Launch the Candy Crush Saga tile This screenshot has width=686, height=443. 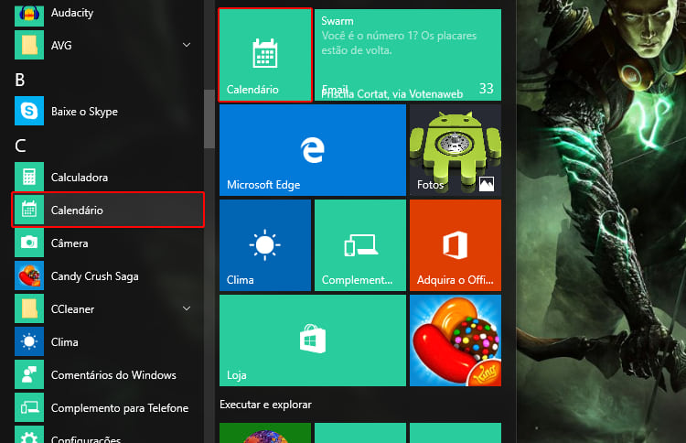[456, 340]
